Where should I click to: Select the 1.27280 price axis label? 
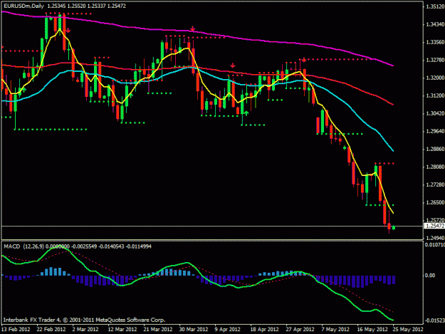[x=435, y=184]
